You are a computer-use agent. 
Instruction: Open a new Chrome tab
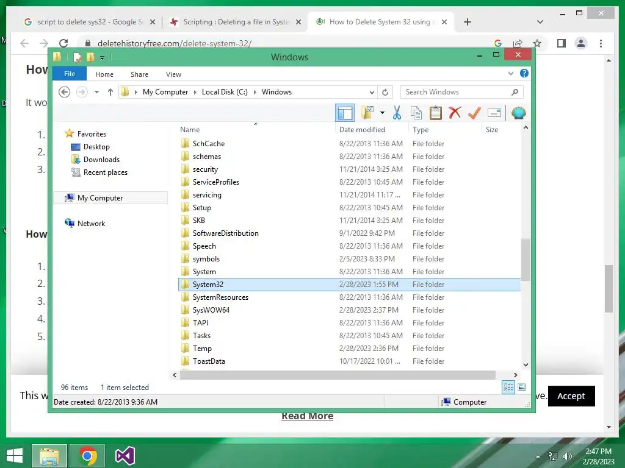pyautogui.click(x=468, y=22)
